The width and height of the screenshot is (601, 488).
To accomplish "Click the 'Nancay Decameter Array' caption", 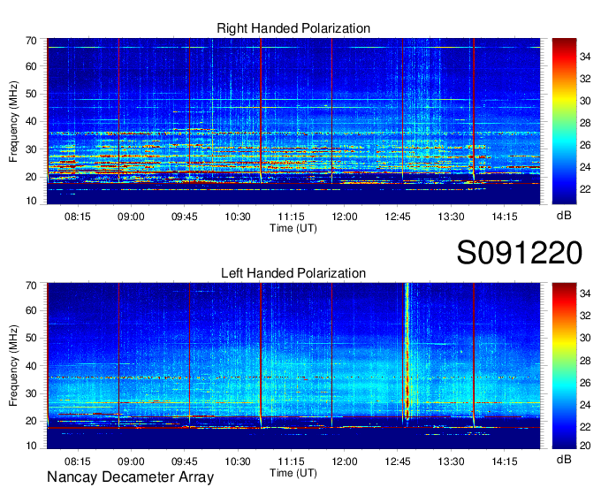I will (130, 477).
